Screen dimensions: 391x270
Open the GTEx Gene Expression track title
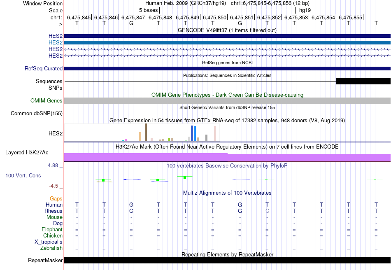[227, 121]
